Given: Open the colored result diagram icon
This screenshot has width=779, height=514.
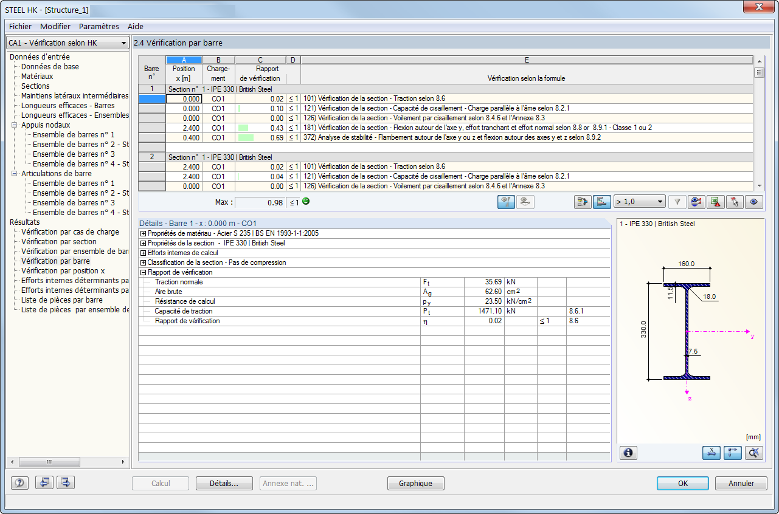Looking at the screenshot, I should click(x=697, y=202).
